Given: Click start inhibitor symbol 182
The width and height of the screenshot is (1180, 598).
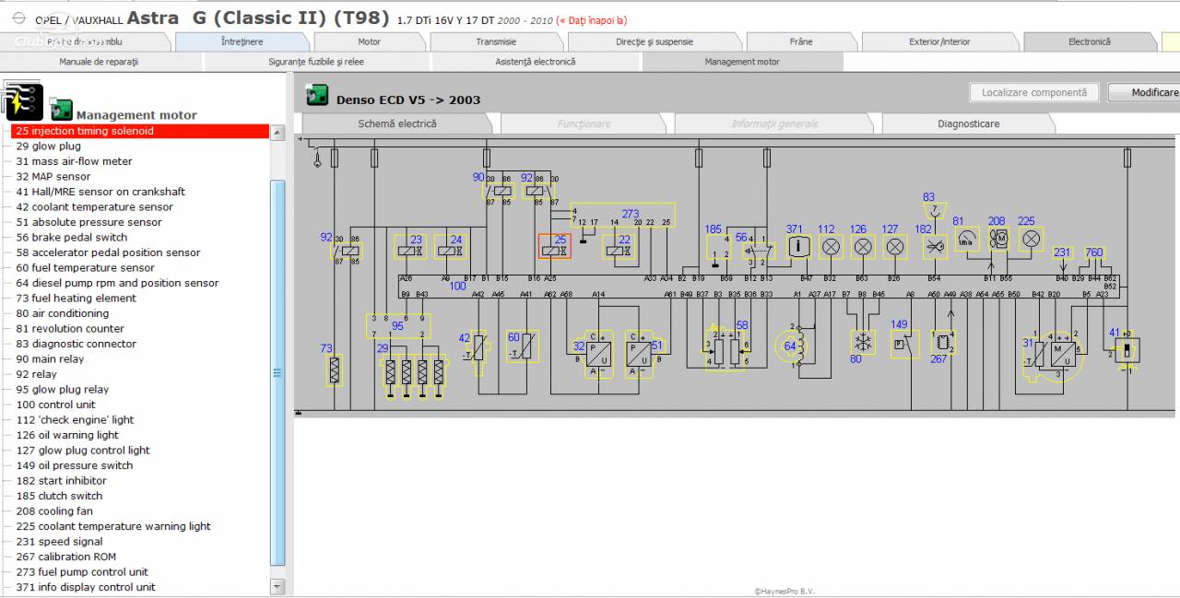Looking at the screenshot, I should (x=935, y=246).
